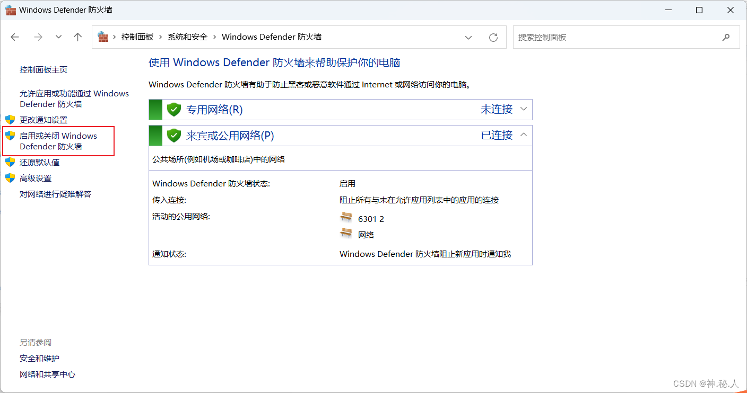The width and height of the screenshot is (747, 393).
Task: Open 高级设置 link
Action: click(x=36, y=178)
